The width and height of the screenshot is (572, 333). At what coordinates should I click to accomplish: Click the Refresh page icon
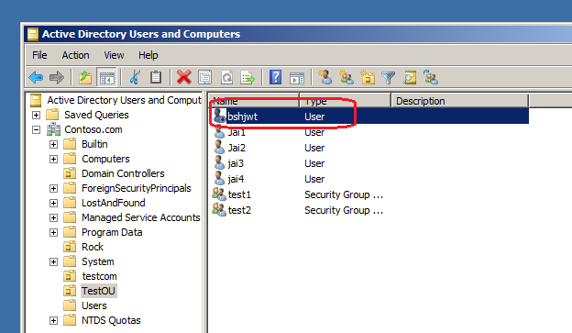pos(226,77)
